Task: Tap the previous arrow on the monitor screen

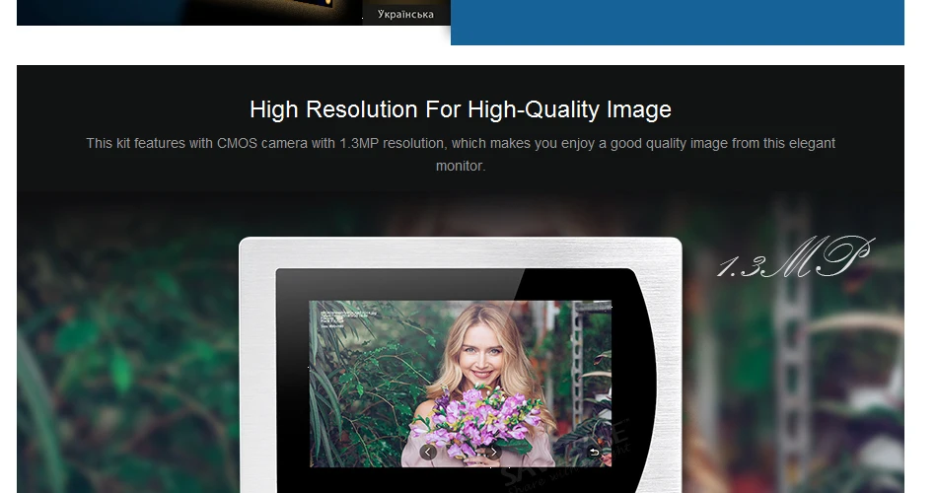Action: pyautogui.click(x=428, y=452)
